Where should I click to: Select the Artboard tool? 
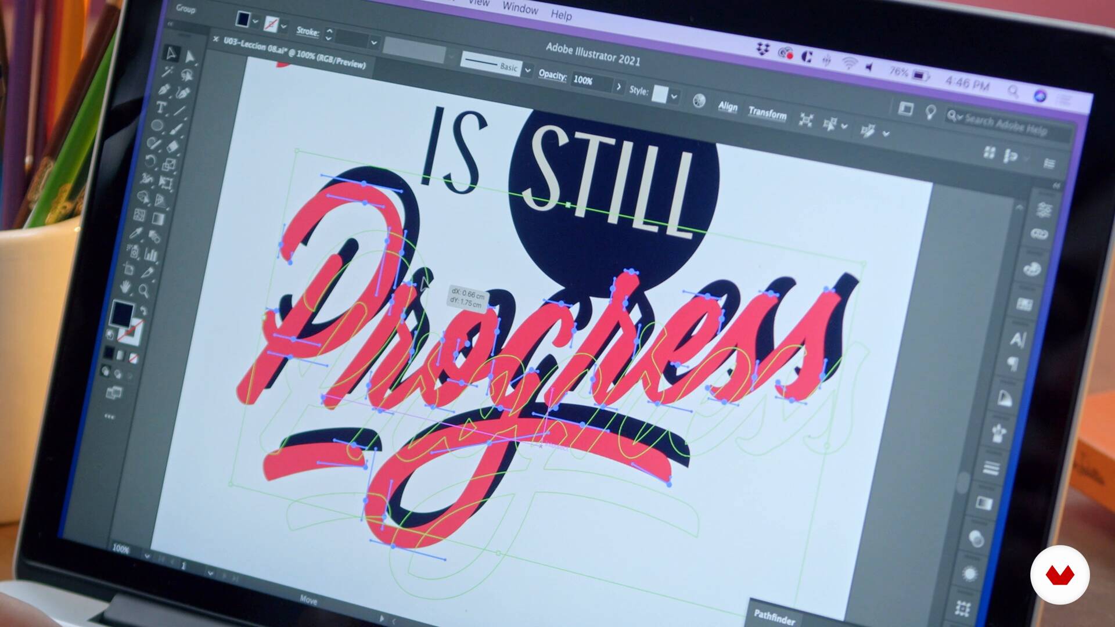[129, 269]
